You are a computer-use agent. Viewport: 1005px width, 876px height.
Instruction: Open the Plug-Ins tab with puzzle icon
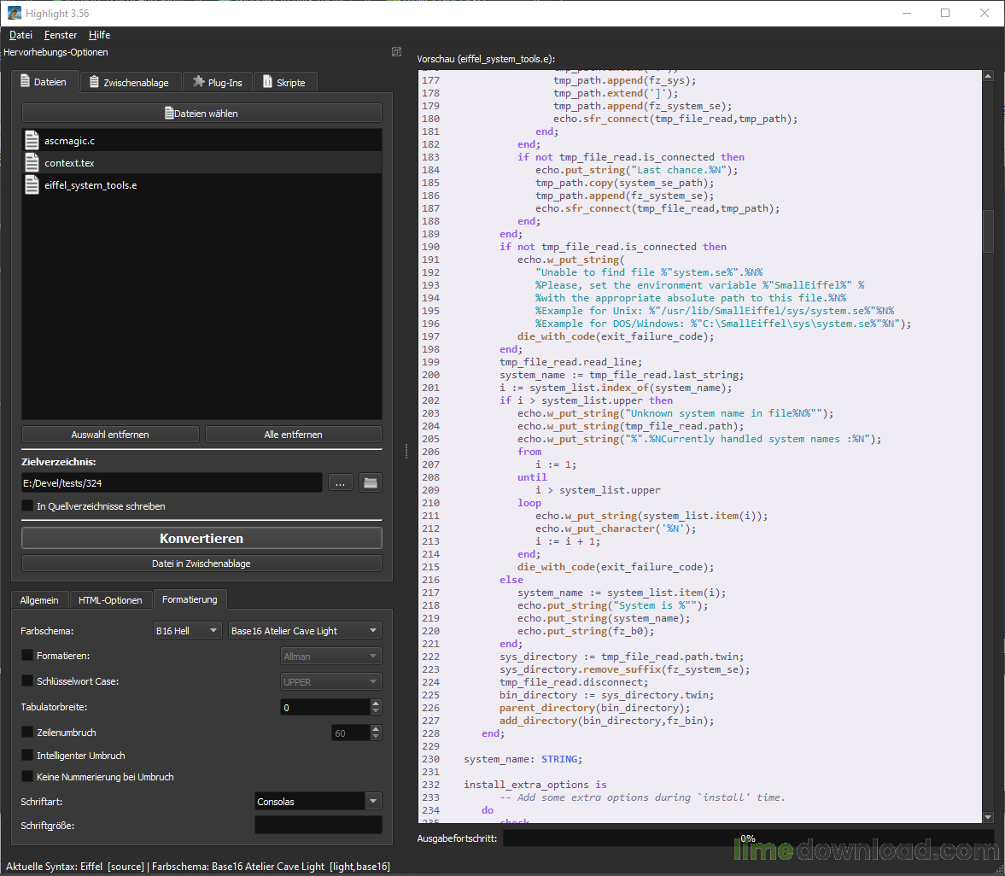(x=217, y=83)
